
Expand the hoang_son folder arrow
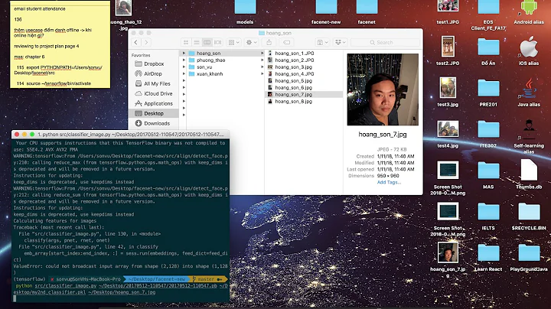[262, 53]
